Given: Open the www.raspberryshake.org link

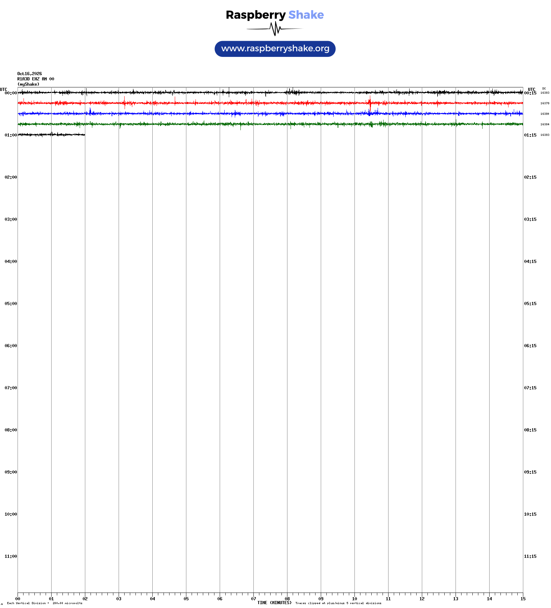Looking at the screenshot, I should coord(275,49).
